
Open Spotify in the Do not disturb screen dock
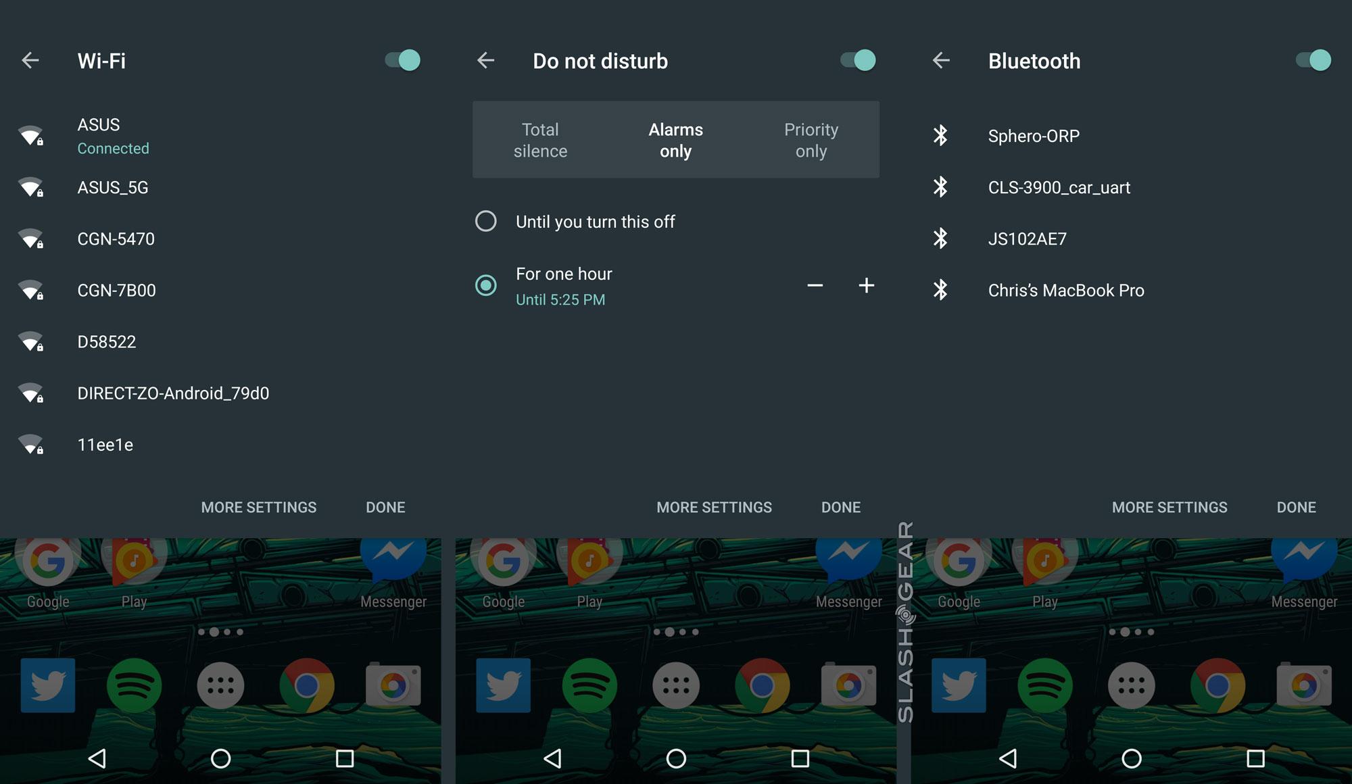(589, 686)
